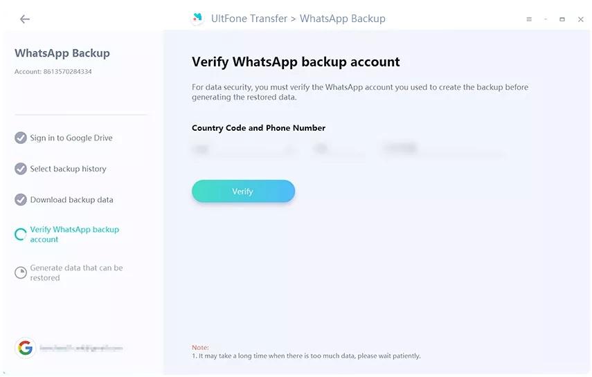The width and height of the screenshot is (592, 377).
Task: Open the hamburger menu in title bar
Action: coord(529,19)
